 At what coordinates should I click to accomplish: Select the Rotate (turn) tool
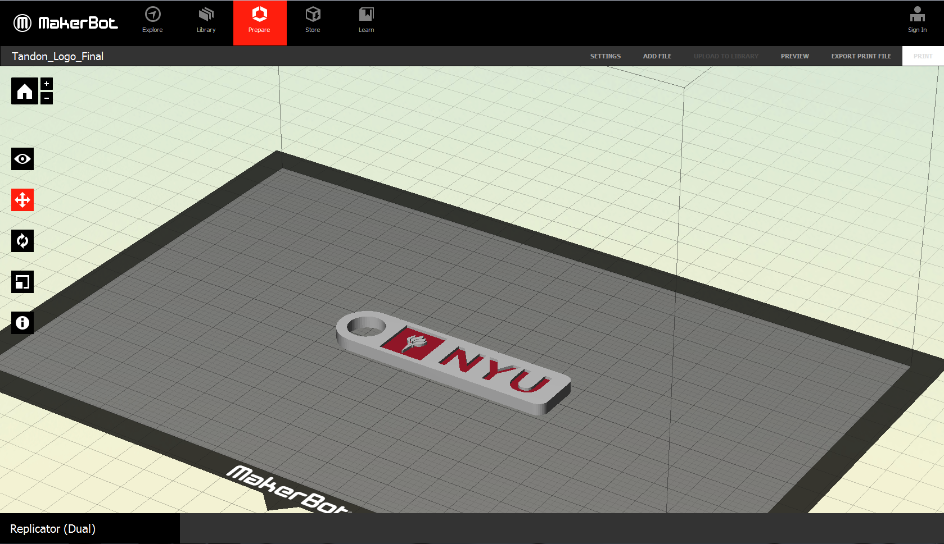pos(22,241)
